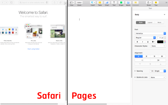Click Safari horizontal scrollbar

coord(29,104)
